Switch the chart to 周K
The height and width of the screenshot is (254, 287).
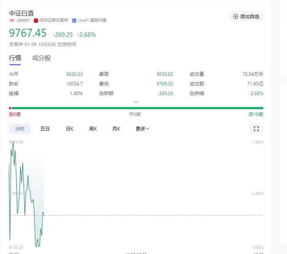(93, 129)
